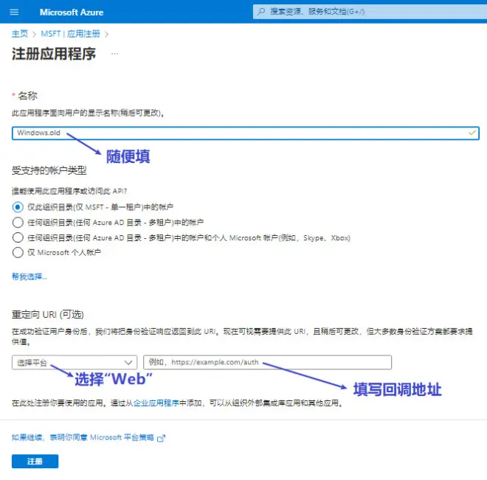Viewport: 487px width, 480px height.
Task: Click the 注册应用程序 page title
Action: coord(54,54)
